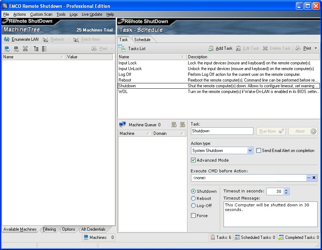The height and width of the screenshot is (250, 322).
Task: Click the Abort button
Action: pyautogui.click(x=303, y=131)
